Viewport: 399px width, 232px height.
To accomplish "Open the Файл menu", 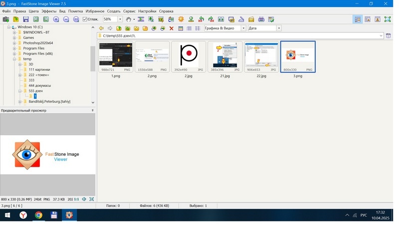I will pos(6,11).
